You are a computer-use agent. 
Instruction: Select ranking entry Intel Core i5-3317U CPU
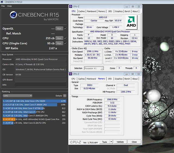35,123
